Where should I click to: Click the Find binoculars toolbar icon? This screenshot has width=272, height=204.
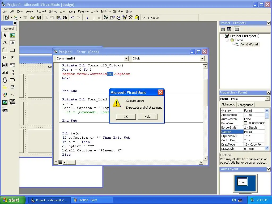(x=65, y=18)
